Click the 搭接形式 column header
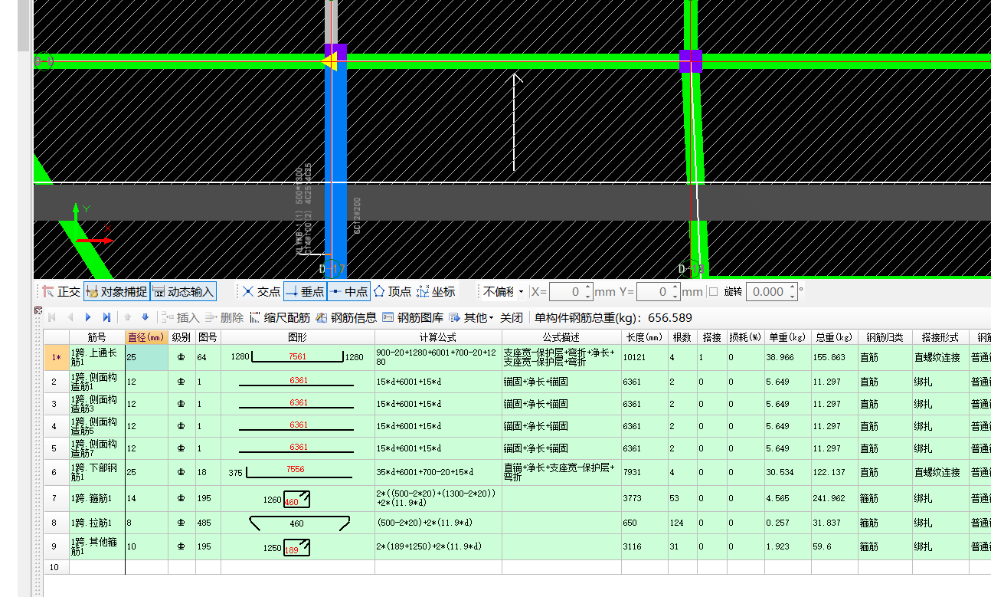Image resolution: width=991 pixels, height=597 pixels. [x=940, y=337]
